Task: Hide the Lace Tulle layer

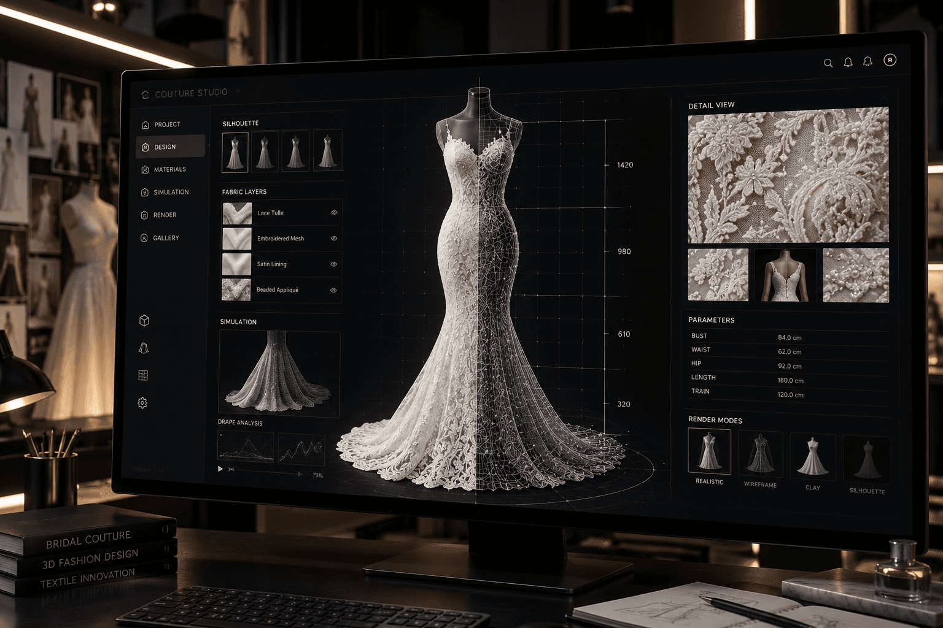Action: (334, 213)
